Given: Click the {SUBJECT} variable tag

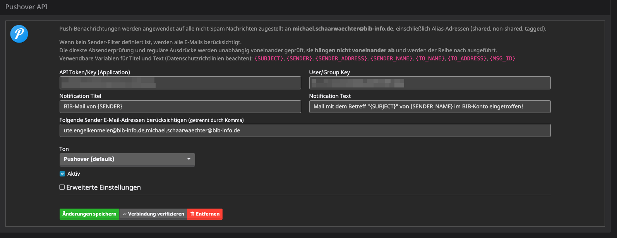Looking at the screenshot, I should tap(269, 58).
